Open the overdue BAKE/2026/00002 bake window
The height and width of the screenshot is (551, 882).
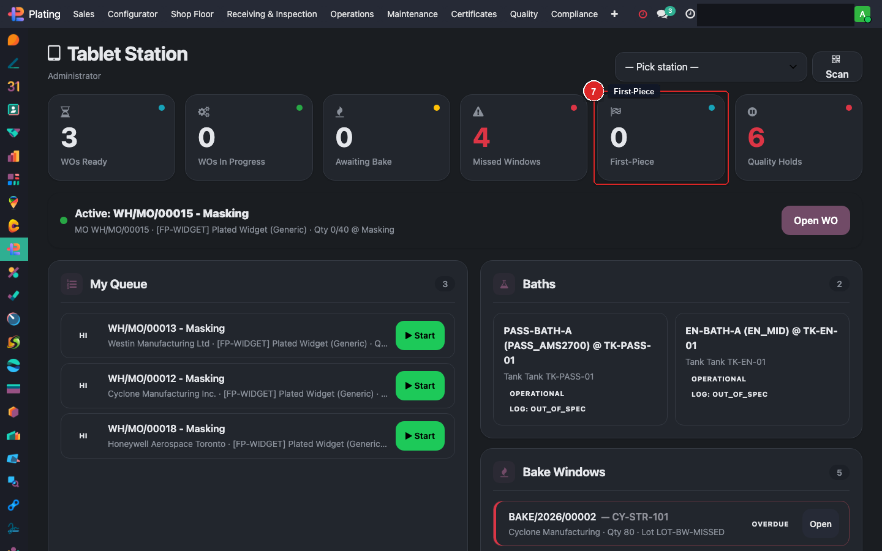click(820, 524)
